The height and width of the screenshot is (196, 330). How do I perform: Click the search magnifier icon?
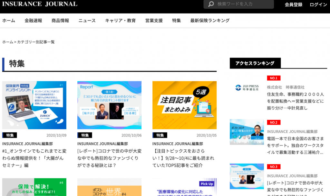coord(211,4)
